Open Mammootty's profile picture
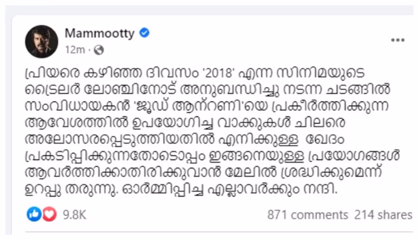Screen dimensions: 418x239 41,42
